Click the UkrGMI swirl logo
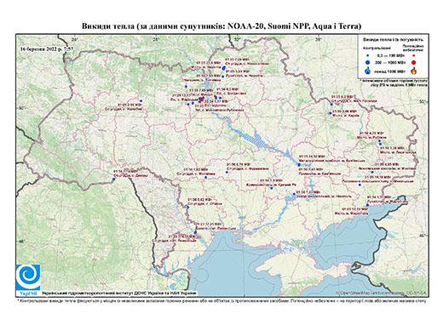 28,277
